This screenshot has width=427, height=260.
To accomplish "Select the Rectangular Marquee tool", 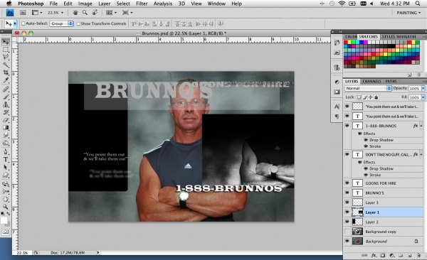I will (6, 50).
